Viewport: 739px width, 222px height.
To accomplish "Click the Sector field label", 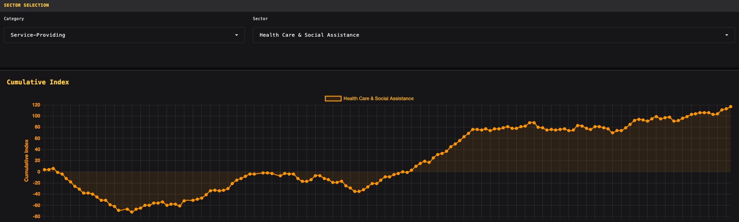I will 260,19.
